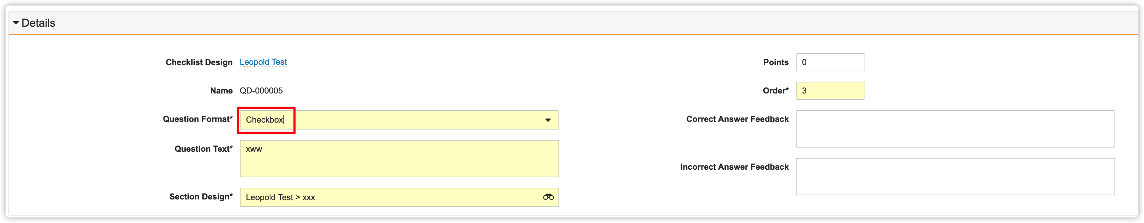The image size is (1144, 223).
Task: Click the Checkbox text in Question Format
Action: [264, 120]
